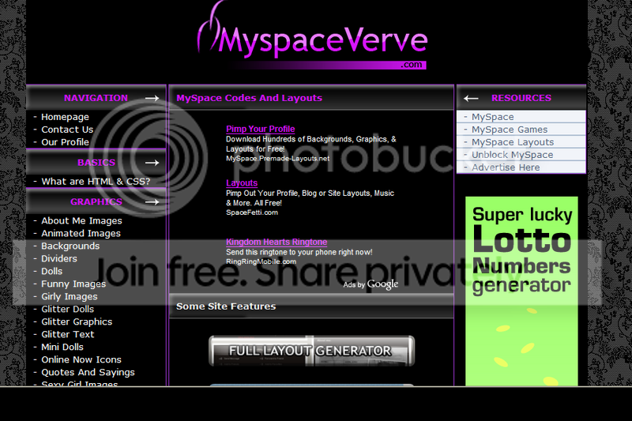This screenshot has width=632, height=421.
Task: Open Mini Dolls category
Action: 62,347
